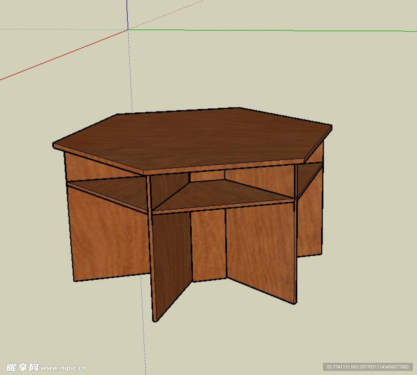The image size is (417, 375).
Task: Click the ID number label at bottom right
Action: point(367,367)
